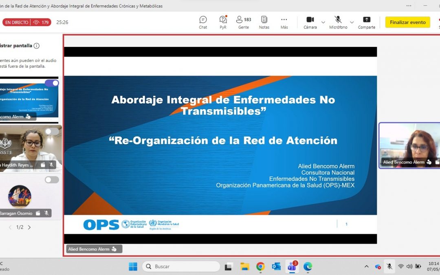Viewport: 440px width, 275px height.
Task: Click info icon next to Administrar pantalla
Action: coord(37,46)
